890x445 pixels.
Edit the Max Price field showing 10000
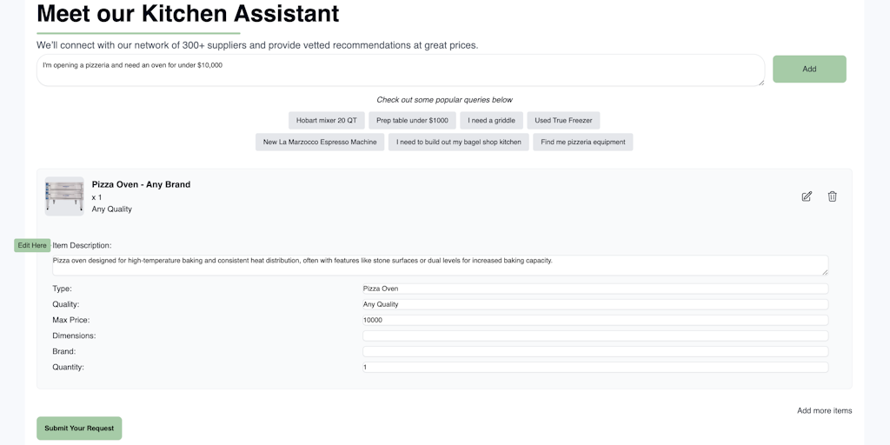coord(595,320)
